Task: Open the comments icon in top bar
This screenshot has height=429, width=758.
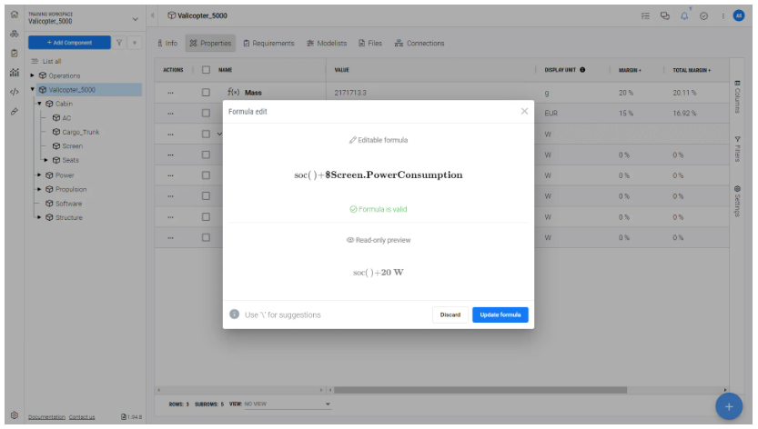Action: [x=665, y=16]
